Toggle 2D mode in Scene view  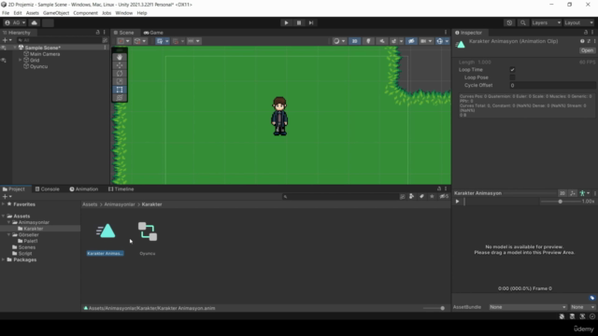[354, 41]
